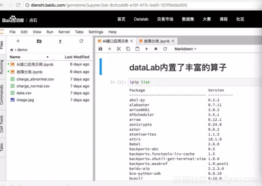
Task: Select charge_normal.csv in file list
Action: point(49,86)
